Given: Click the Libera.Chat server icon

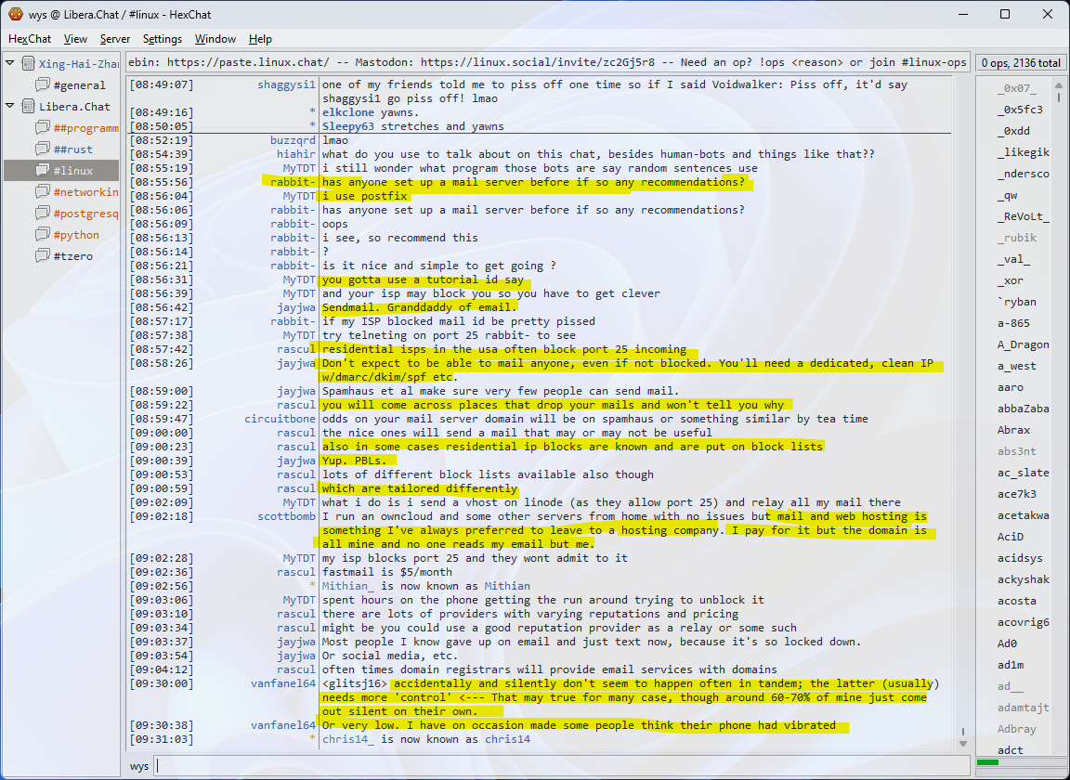Looking at the screenshot, I should [x=27, y=107].
